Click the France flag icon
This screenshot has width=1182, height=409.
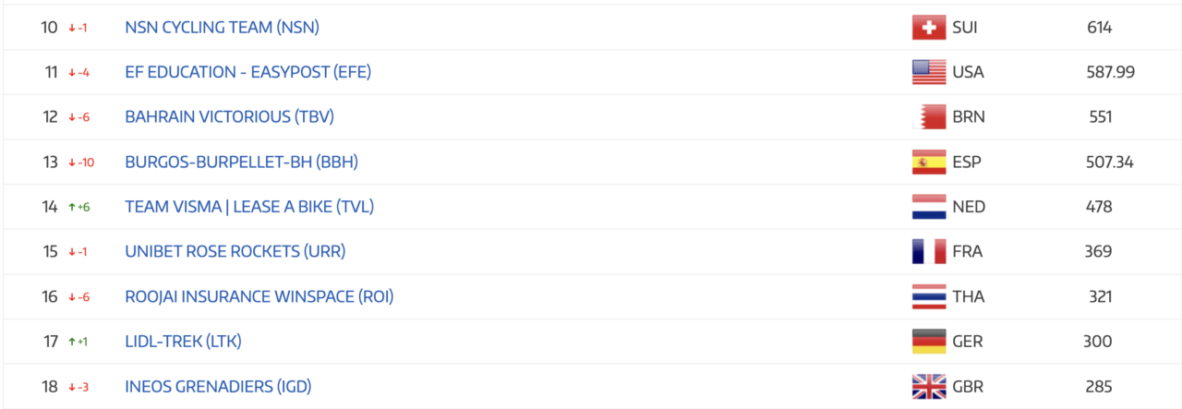pyautogui.click(x=928, y=252)
